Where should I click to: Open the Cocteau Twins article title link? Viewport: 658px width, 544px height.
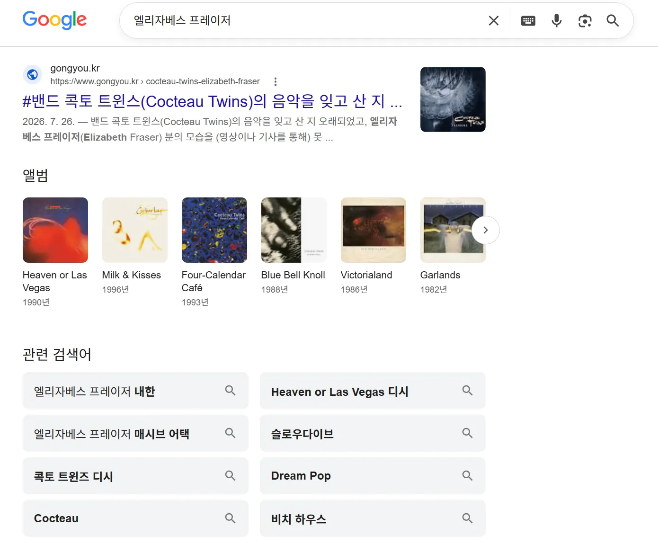212,101
